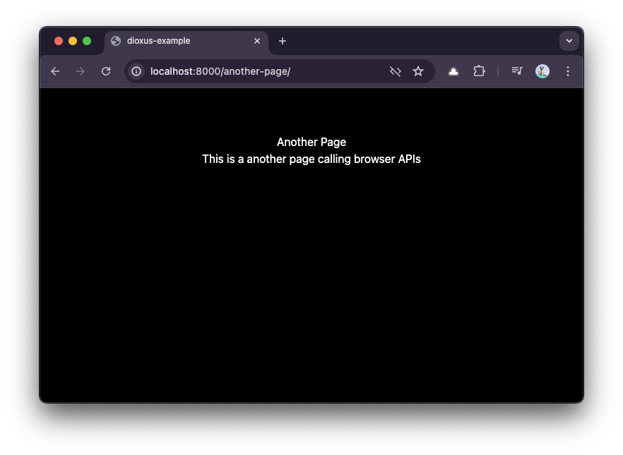Focus the address bar showing localhost:8000/another-page/
This screenshot has width=623, height=455.
coord(261,71)
